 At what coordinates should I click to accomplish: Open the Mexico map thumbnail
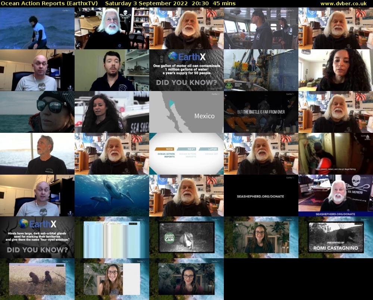pos(186,112)
